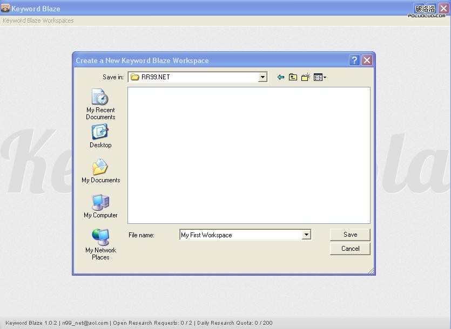The width and height of the screenshot is (451, 329).
Task: Go up one folder level
Action: click(293, 77)
